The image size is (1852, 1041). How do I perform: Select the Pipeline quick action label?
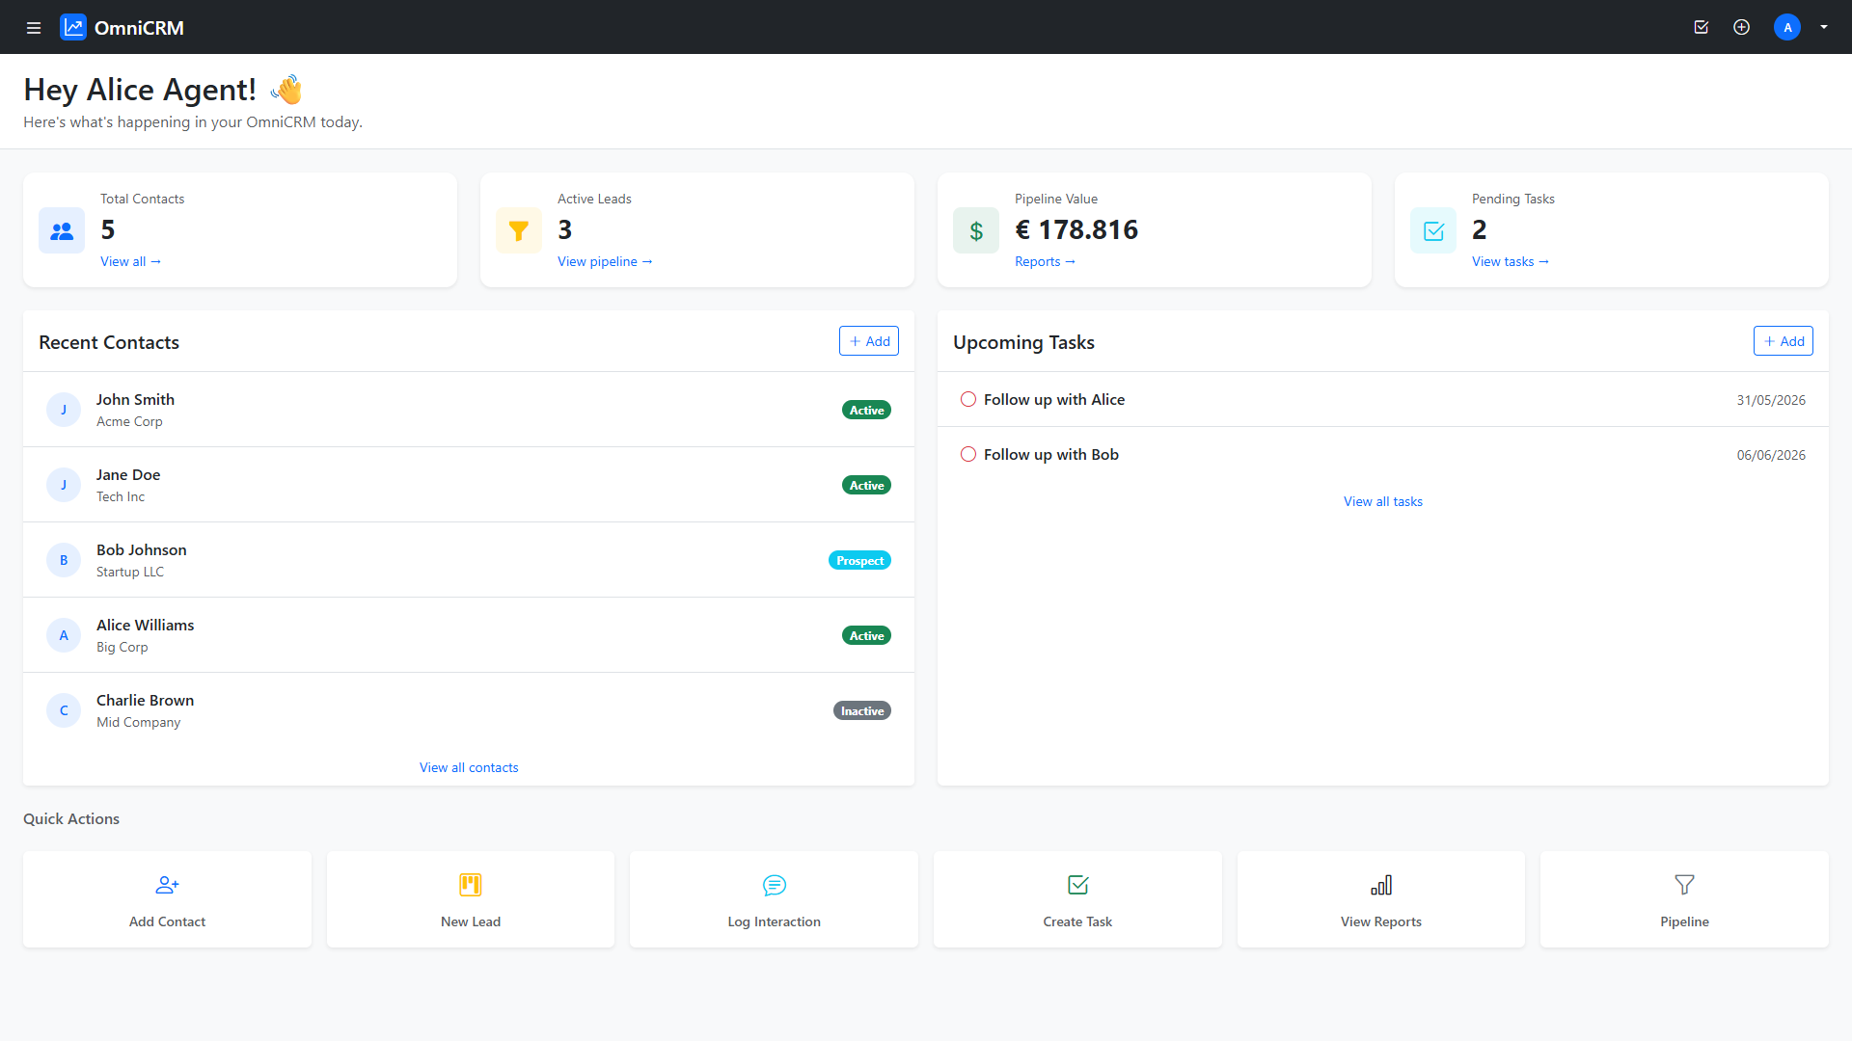coord(1684,921)
